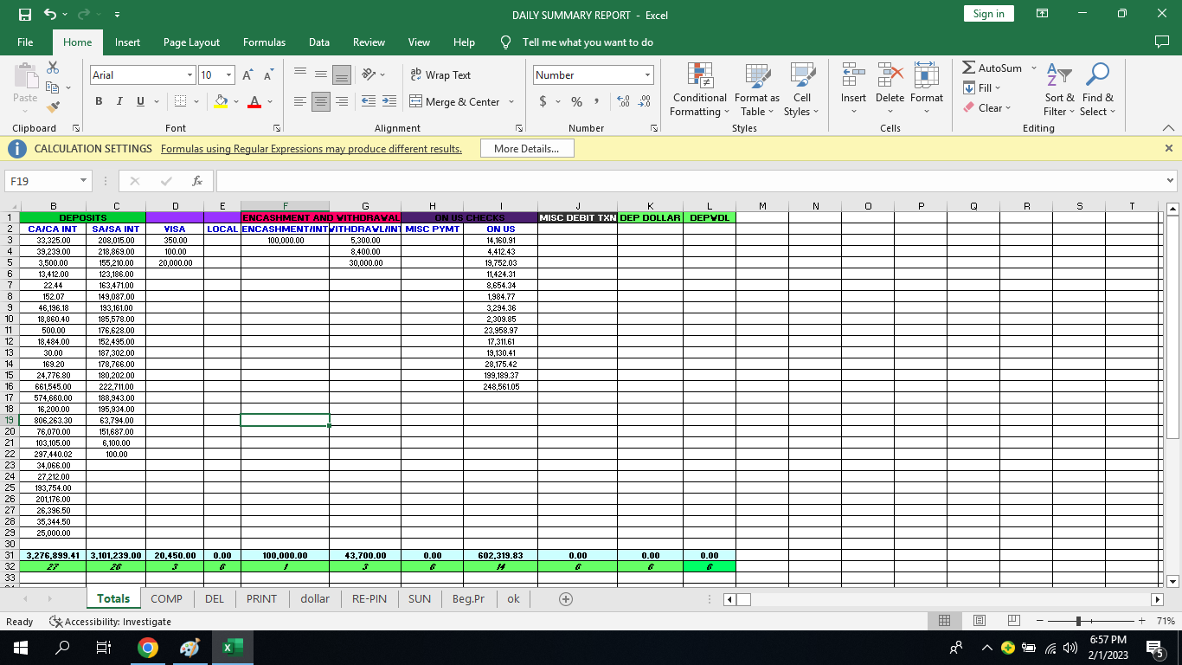1182x665 pixels.
Task: Click the Increase Indent icon
Action: tap(389, 101)
